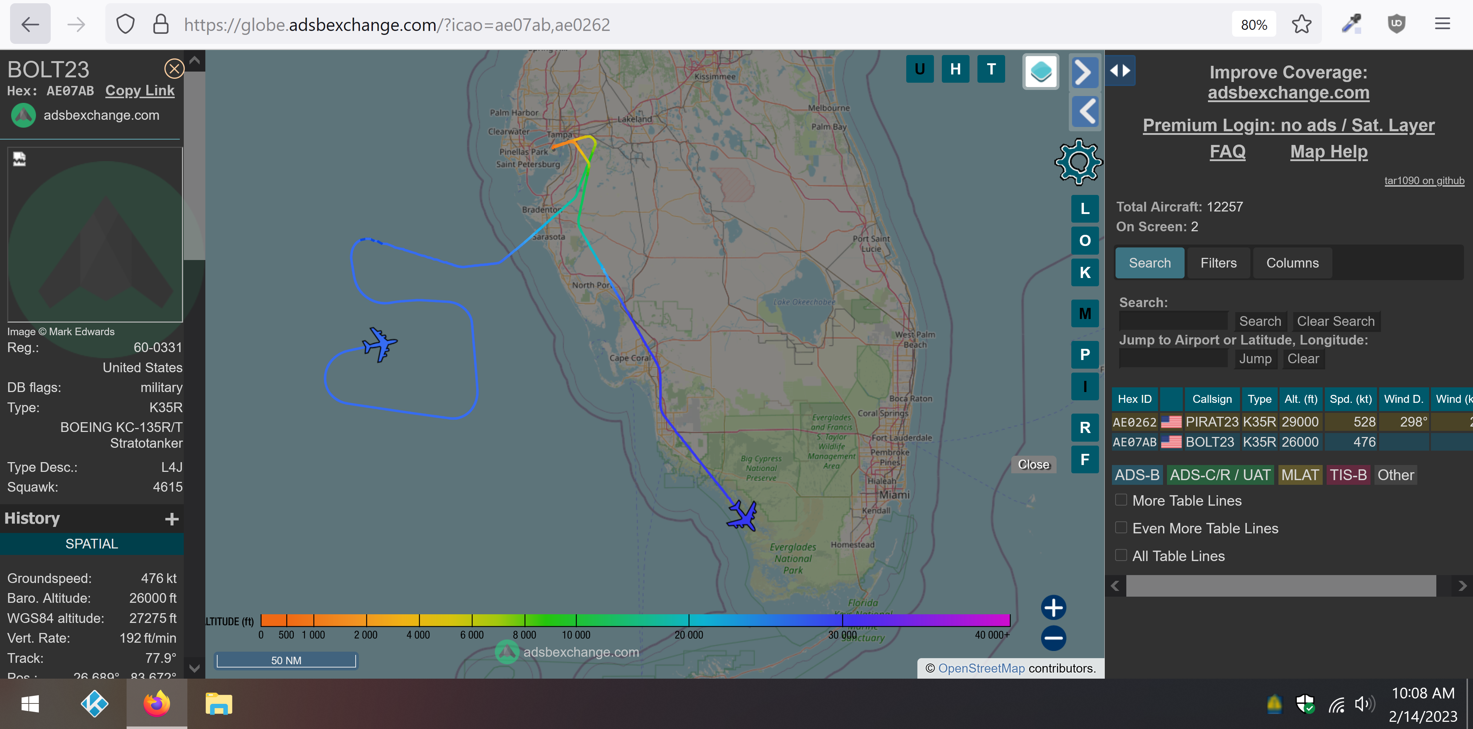This screenshot has width=1473, height=729.
Task: Toggle the K map button
Action: pyautogui.click(x=1085, y=273)
